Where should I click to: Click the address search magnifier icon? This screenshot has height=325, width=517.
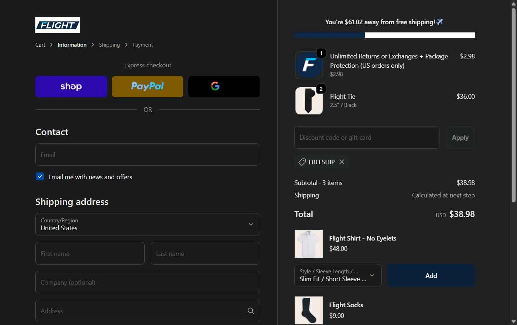coord(251,311)
